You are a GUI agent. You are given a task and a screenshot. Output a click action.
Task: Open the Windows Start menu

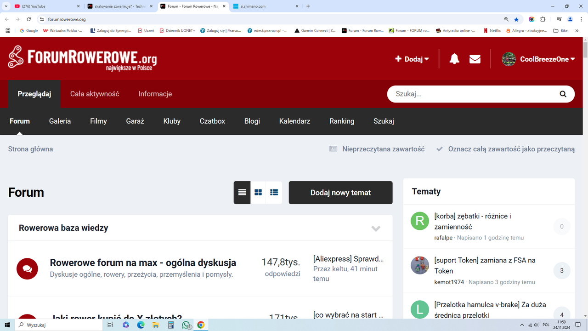click(7, 325)
